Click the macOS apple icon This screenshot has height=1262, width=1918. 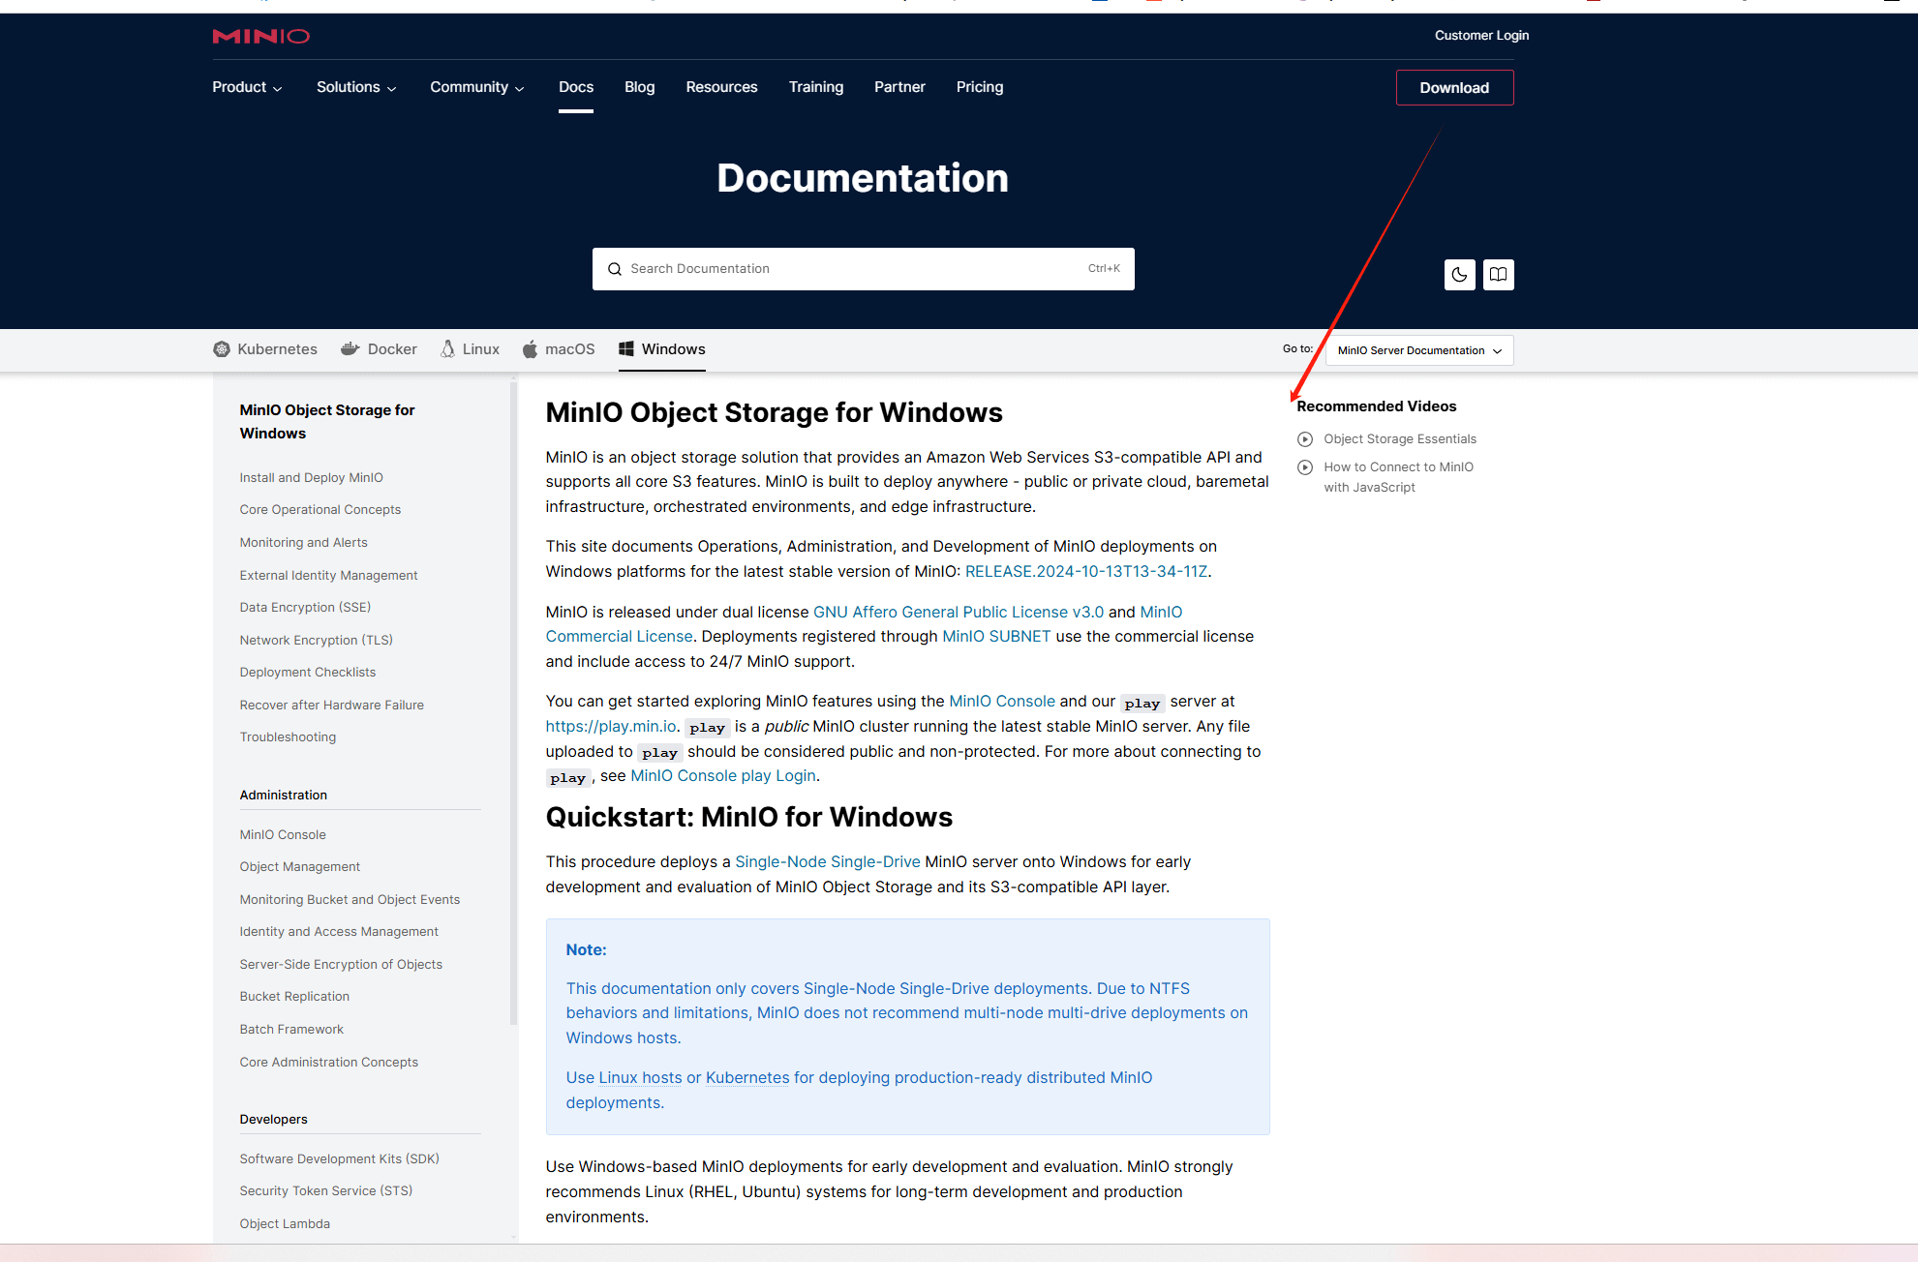pos(530,349)
